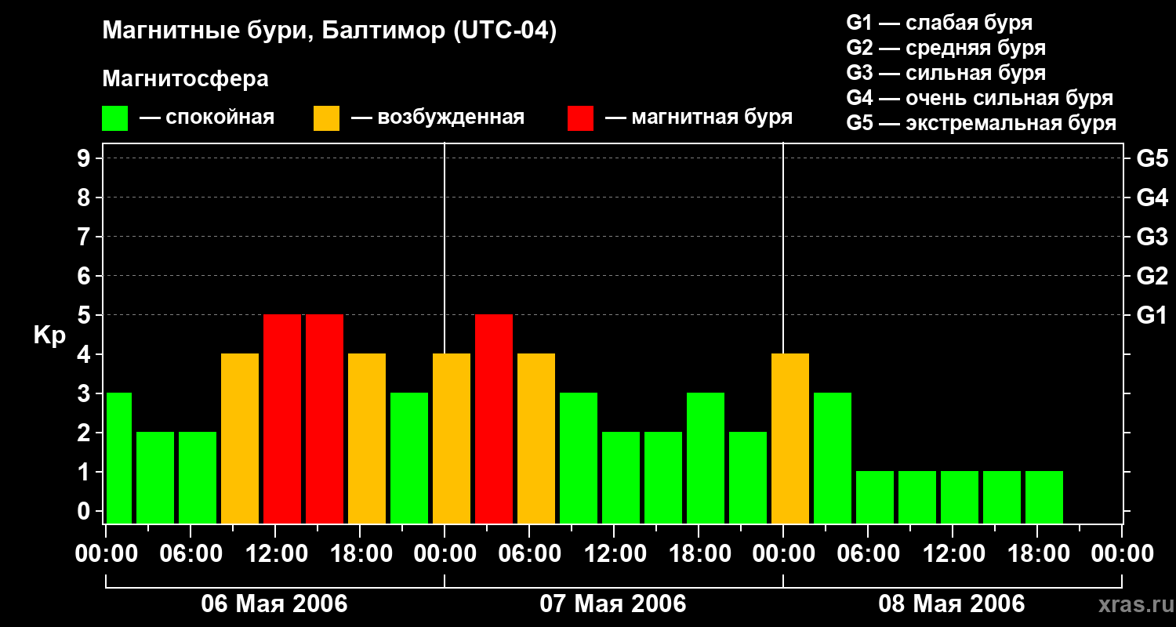Click the orange bar starting 00:00 on 08 May
Image resolution: width=1176 pixels, height=627 pixels.
click(x=790, y=439)
